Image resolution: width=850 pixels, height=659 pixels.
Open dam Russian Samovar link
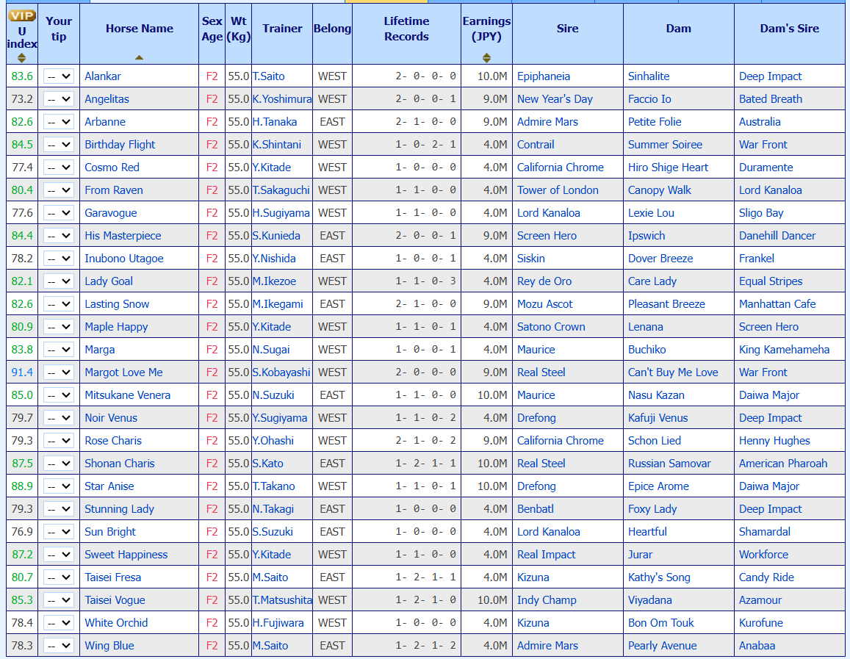pos(669,464)
